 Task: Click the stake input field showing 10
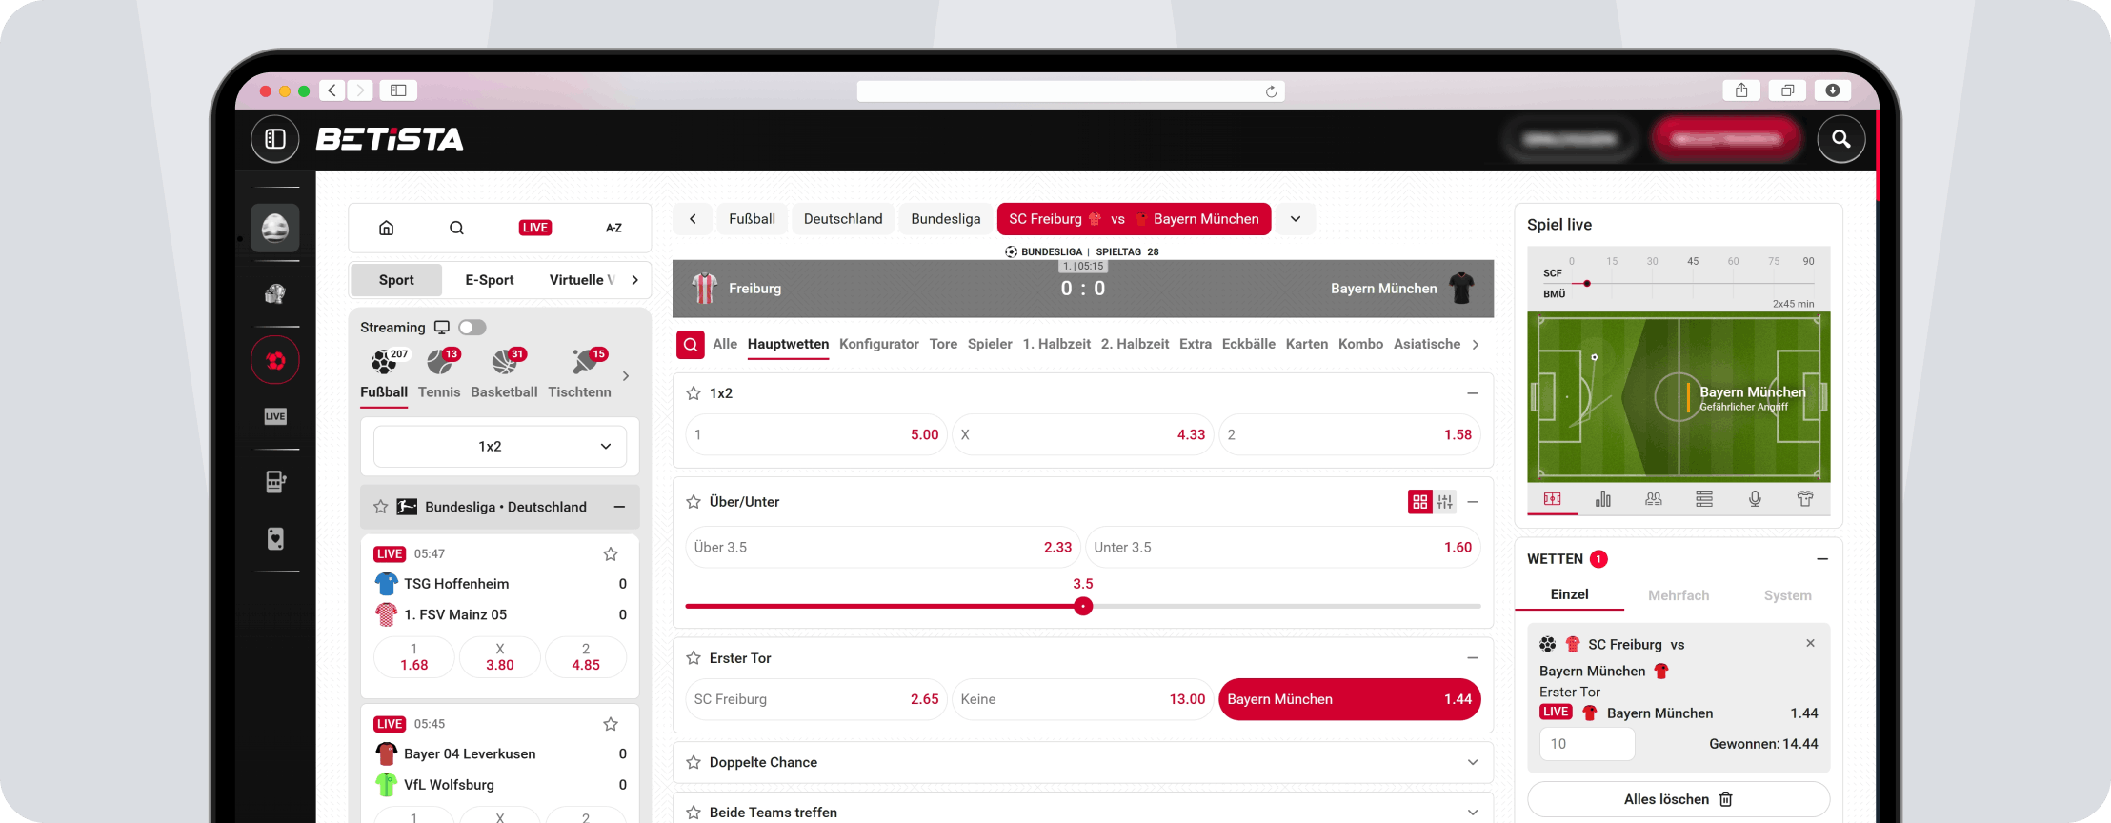click(x=1587, y=744)
